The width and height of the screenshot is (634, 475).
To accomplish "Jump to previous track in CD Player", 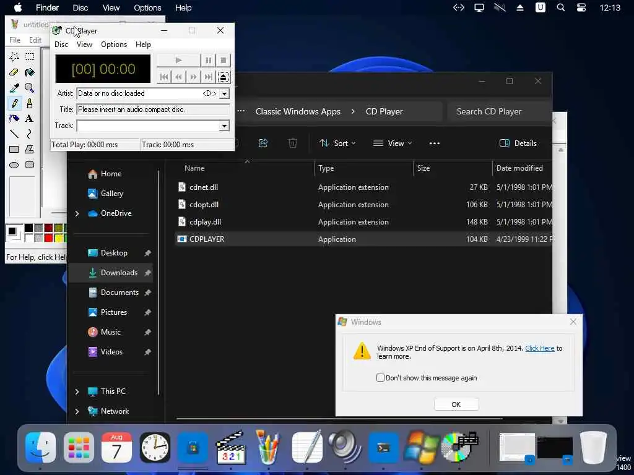I will tap(163, 77).
